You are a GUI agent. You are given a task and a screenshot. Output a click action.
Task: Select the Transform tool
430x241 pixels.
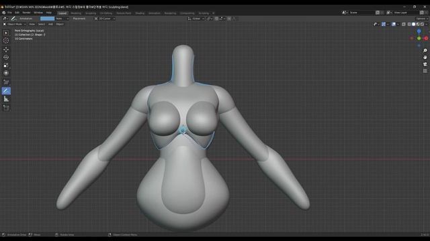(6, 73)
